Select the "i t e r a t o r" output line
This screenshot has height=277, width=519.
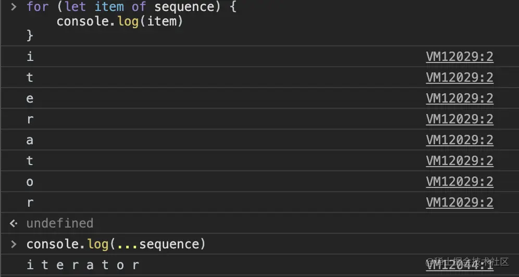83,265
